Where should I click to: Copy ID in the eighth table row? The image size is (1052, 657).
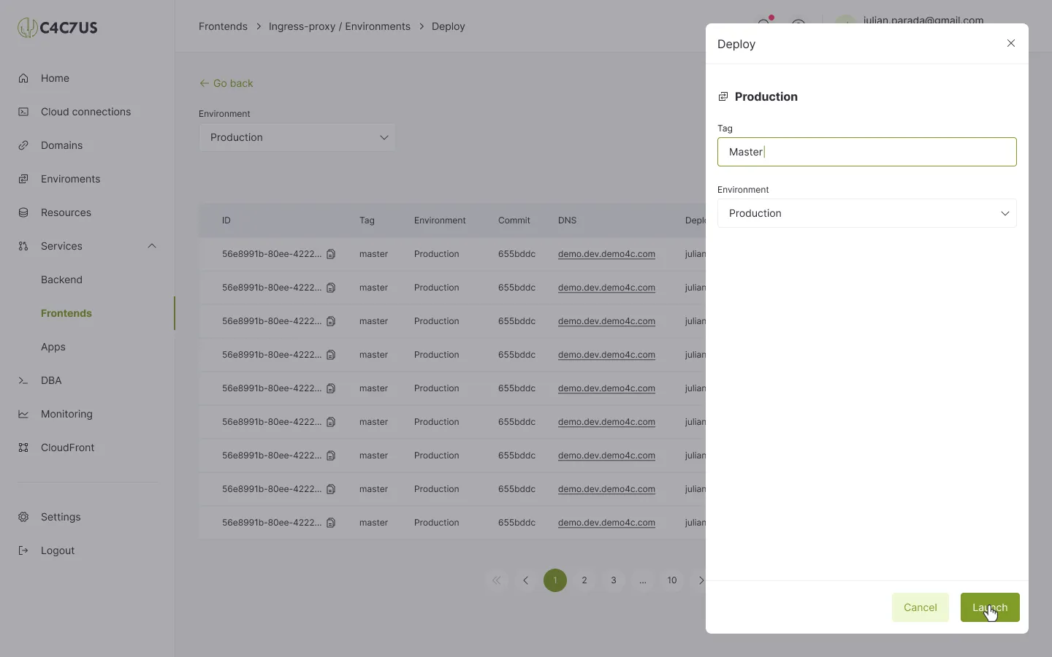point(331,489)
